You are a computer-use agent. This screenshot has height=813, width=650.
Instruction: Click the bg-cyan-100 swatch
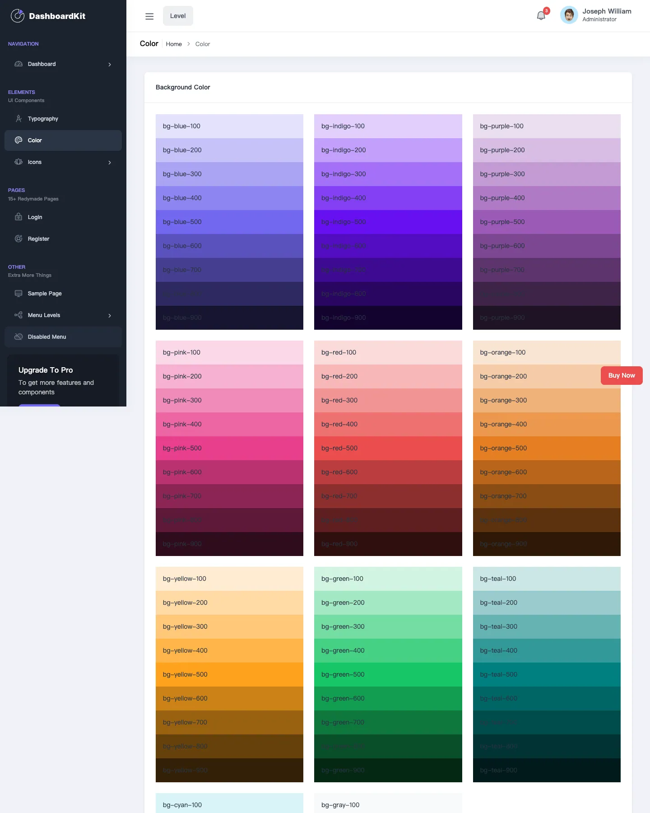point(229,804)
